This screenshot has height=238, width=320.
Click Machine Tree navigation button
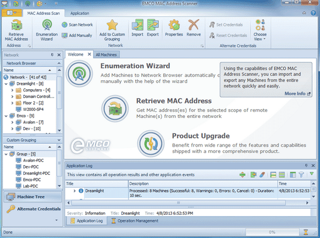point(33,197)
